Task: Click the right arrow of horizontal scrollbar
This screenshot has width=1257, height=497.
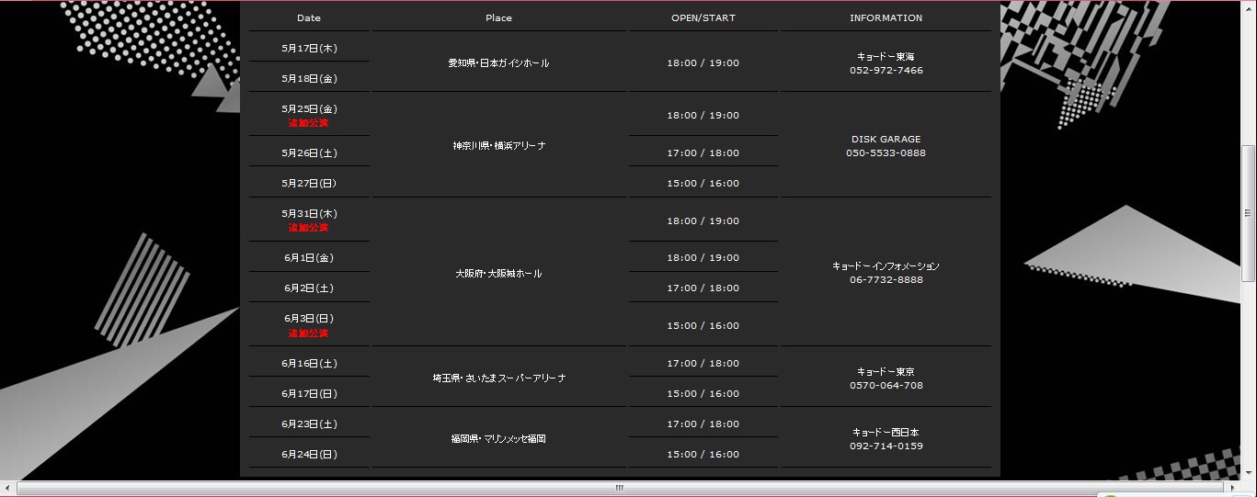Action: 1233,488
